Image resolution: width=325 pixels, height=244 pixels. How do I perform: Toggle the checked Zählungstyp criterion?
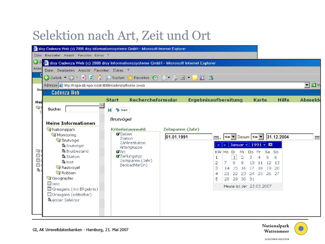tap(118, 156)
